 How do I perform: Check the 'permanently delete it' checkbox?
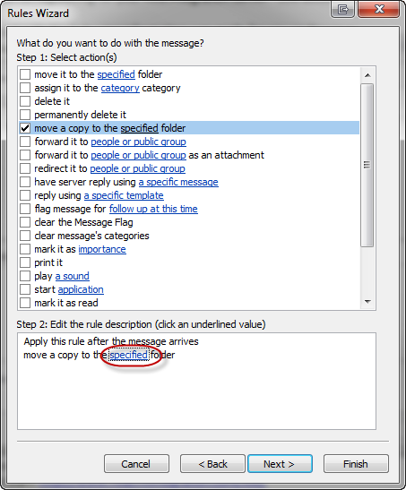(25, 115)
